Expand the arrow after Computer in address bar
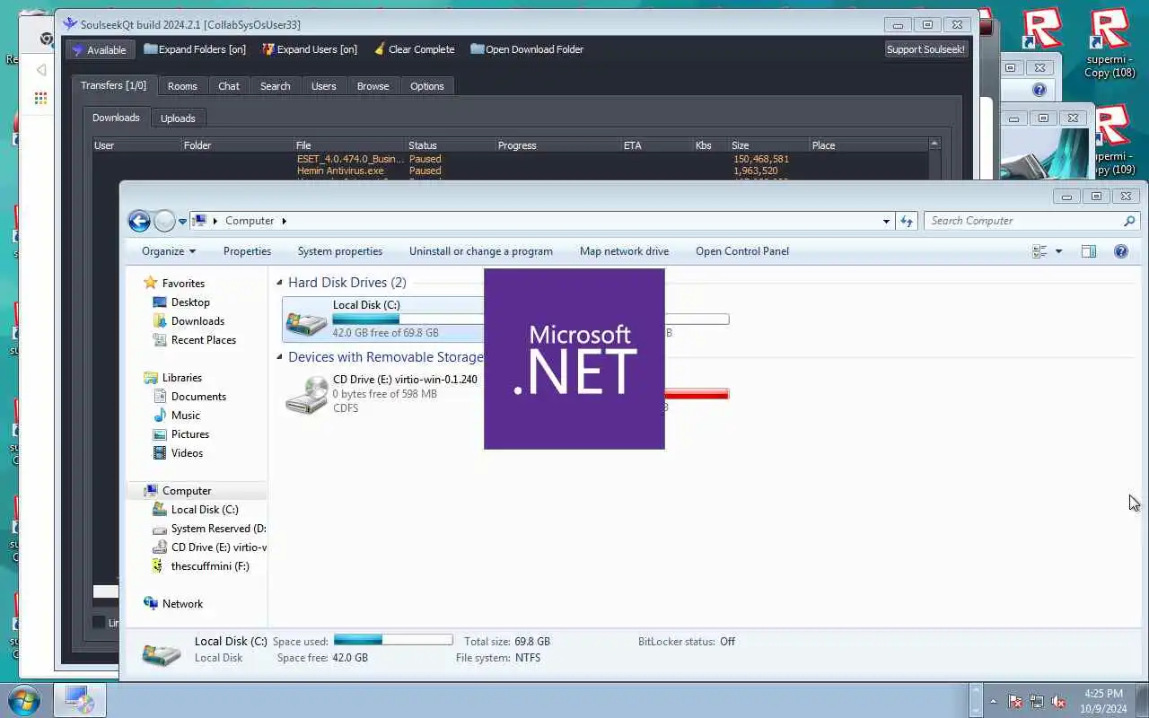This screenshot has width=1149, height=718. (285, 221)
